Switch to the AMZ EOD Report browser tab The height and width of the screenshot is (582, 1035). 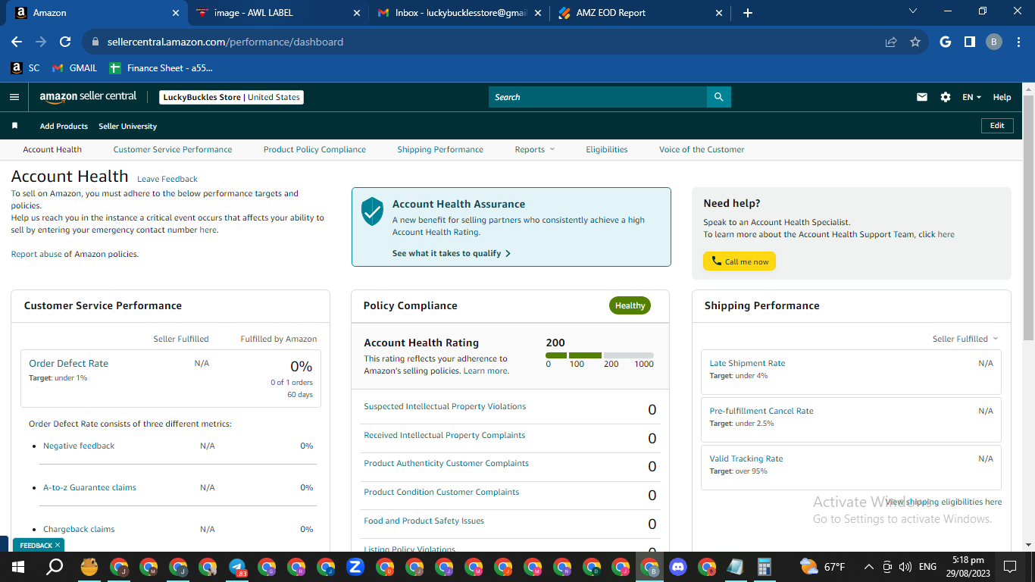(642, 13)
